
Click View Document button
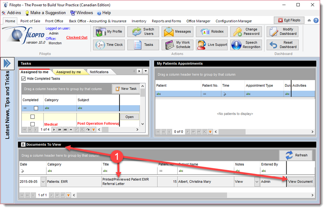point(300,182)
